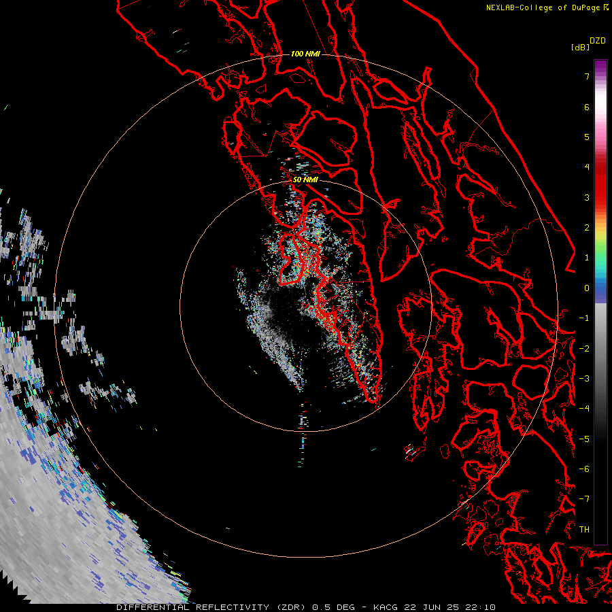Click the 5 tick label on the scale
Screen dimensions: 612x612
point(587,137)
